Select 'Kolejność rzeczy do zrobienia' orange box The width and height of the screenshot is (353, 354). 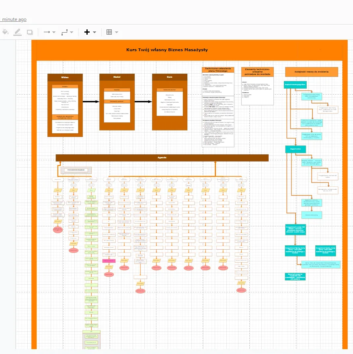[312, 72]
